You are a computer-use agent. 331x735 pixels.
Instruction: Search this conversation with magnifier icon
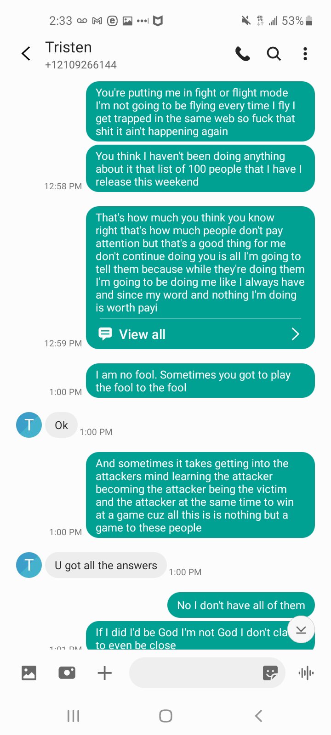pos(274,54)
